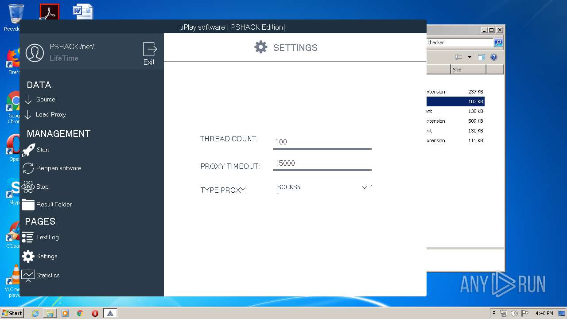The image size is (567, 319).
Task: Click the Stop atom icon
Action: pyautogui.click(x=28, y=187)
